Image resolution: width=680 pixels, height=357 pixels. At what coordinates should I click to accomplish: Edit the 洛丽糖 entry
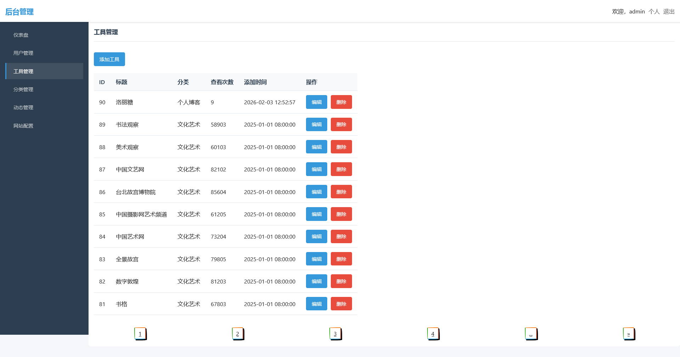pos(316,102)
